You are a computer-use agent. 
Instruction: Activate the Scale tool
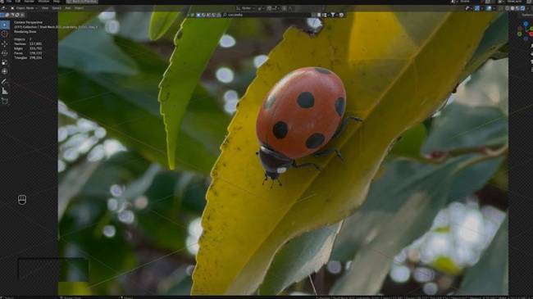tap(4, 62)
